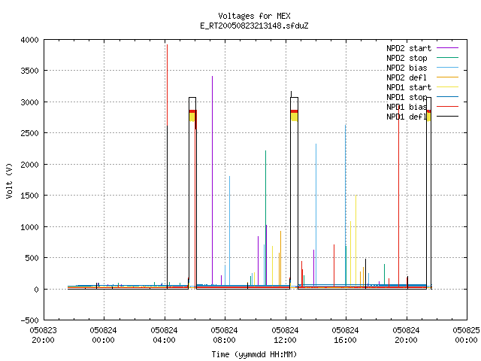Select the "NPD2 defl" legend label
Viewport: 481px width, 361px height.
[x=407, y=77]
